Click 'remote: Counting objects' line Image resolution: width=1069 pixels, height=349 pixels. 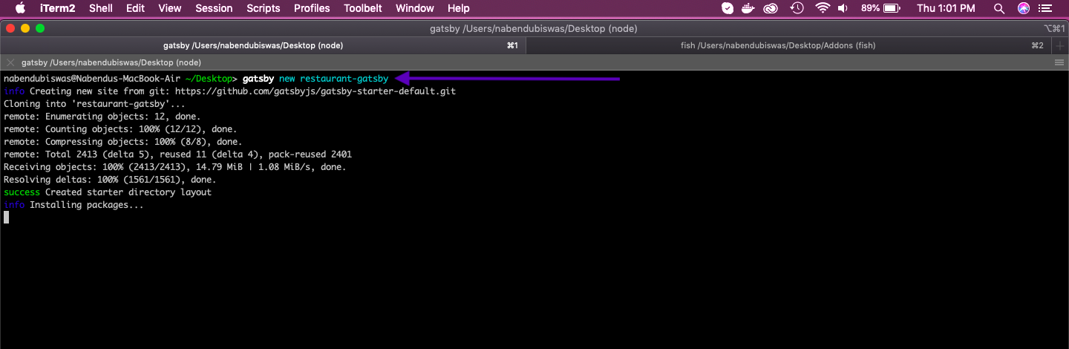coord(120,129)
